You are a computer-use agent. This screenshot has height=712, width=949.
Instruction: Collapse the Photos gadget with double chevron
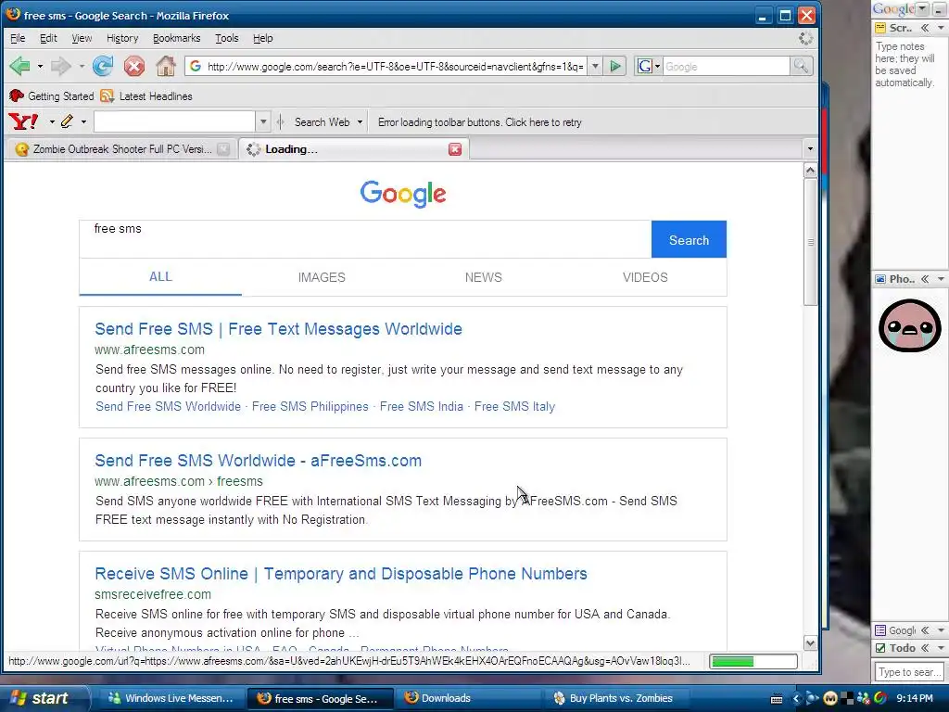[x=925, y=279]
